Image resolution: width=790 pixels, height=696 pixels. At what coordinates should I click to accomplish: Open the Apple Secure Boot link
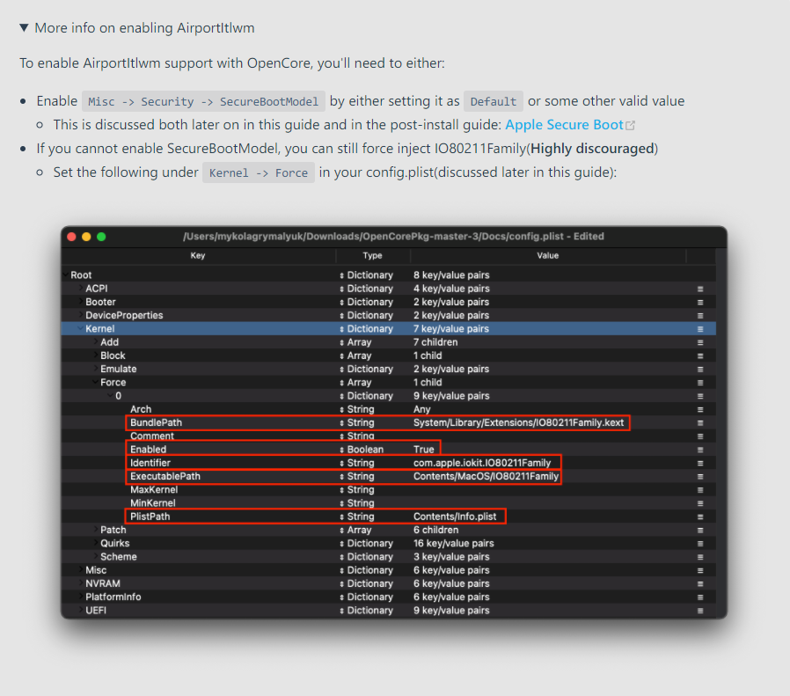point(563,125)
